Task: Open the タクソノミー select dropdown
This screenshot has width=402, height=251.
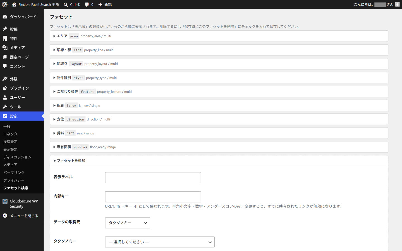Action: tap(160, 242)
